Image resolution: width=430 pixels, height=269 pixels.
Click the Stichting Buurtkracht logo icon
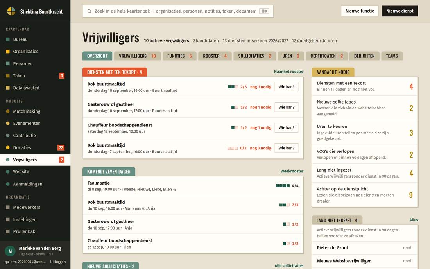pyautogui.click(x=11, y=11)
